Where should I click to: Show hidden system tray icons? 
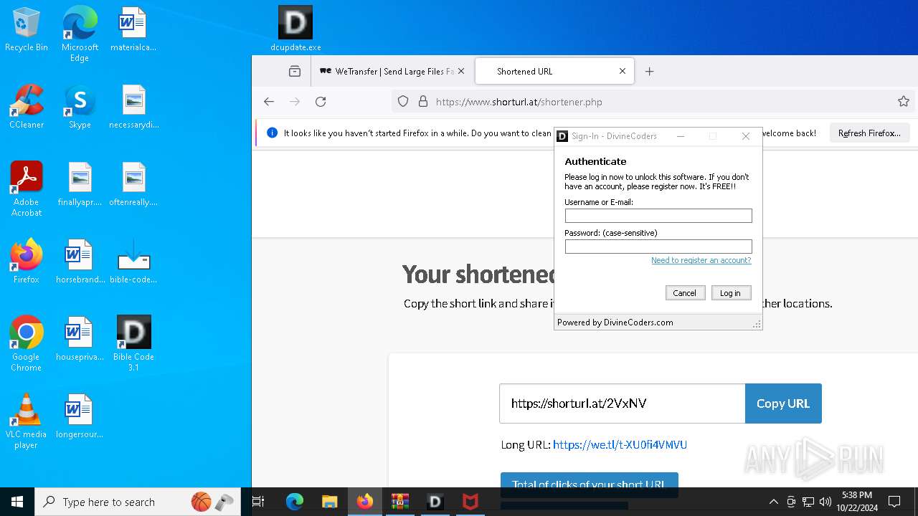(773, 502)
